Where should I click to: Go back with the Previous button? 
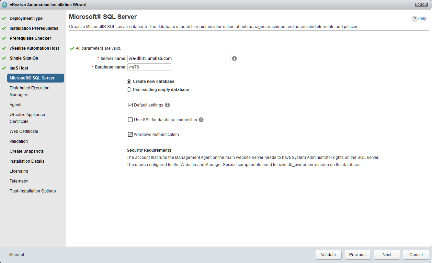click(x=357, y=255)
